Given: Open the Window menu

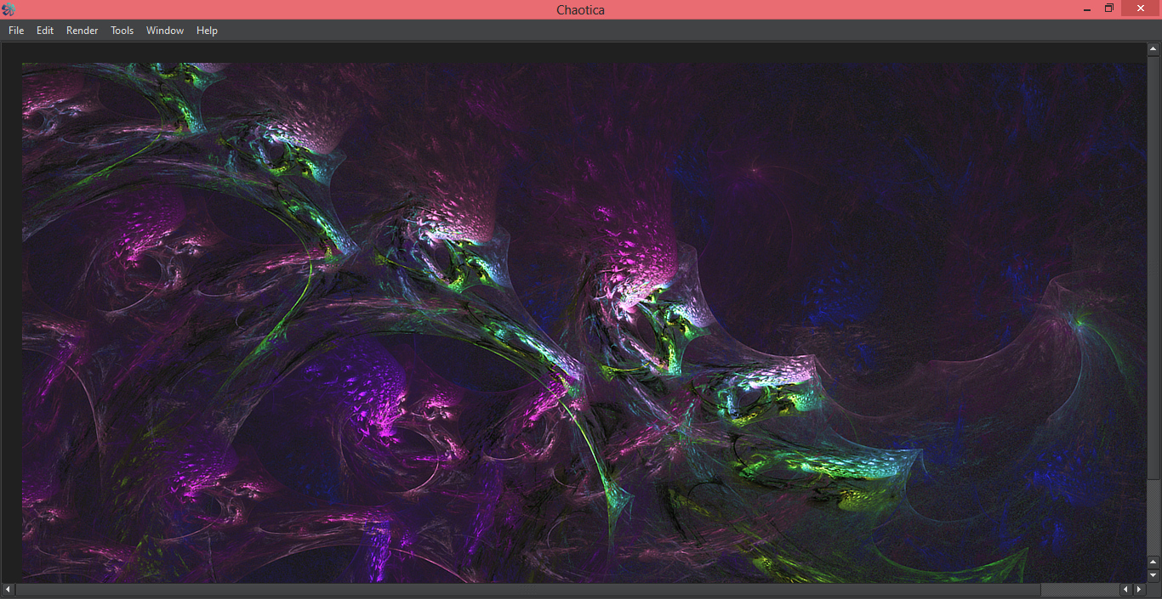Looking at the screenshot, I should click(x=165, y=31).
